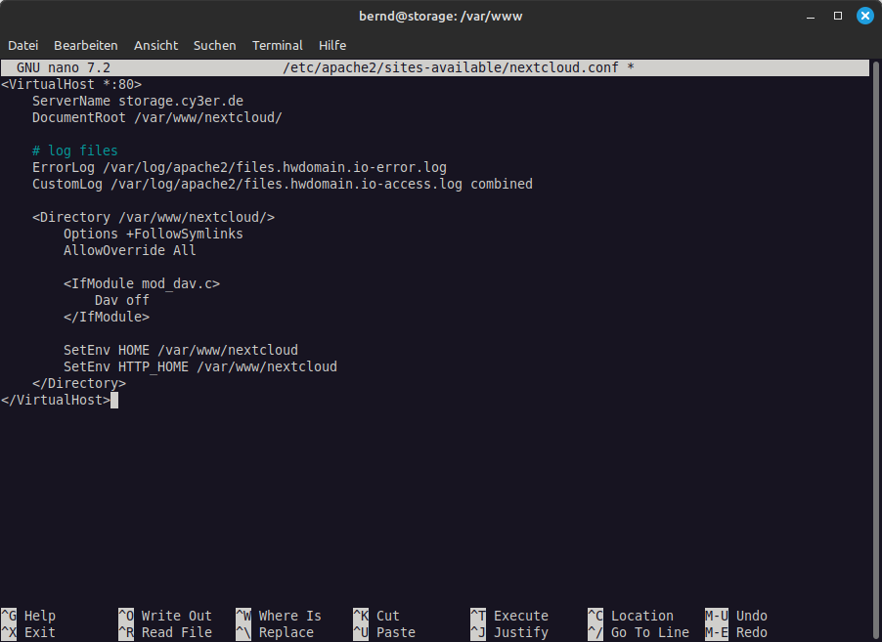Open the Terminal menu
The image size is (882, 642).
[278, 46]
